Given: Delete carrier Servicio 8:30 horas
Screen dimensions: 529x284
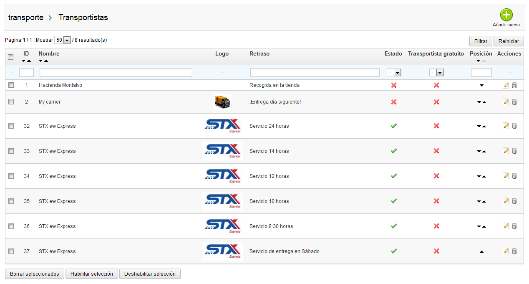Looking at the screenshot, I should [x=514, y=226].
